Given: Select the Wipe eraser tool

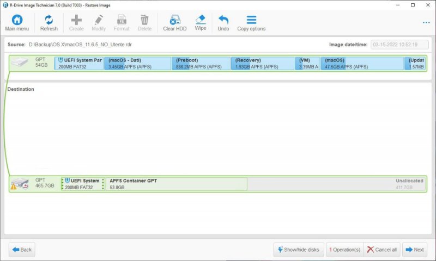Looking at the screenshot, I should click(x=201, y=23).
